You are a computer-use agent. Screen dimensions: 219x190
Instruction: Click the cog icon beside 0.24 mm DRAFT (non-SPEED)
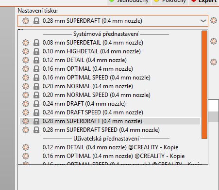point(26,104)
